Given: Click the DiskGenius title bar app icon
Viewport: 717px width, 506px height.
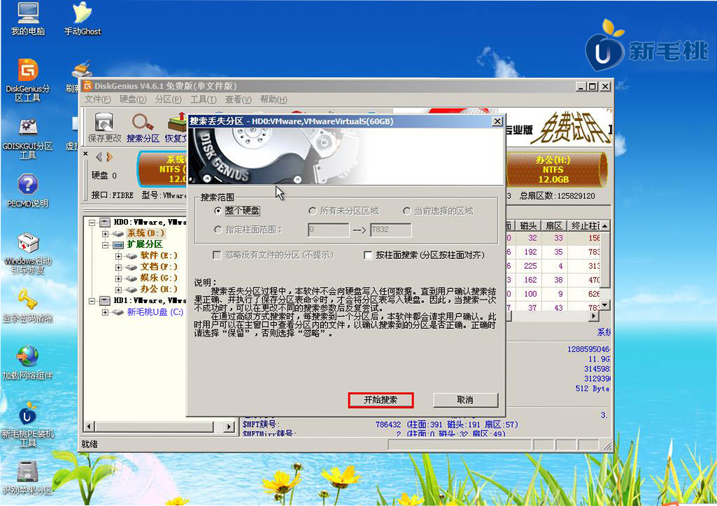Looking at the screenshot, I should [87, 85].
